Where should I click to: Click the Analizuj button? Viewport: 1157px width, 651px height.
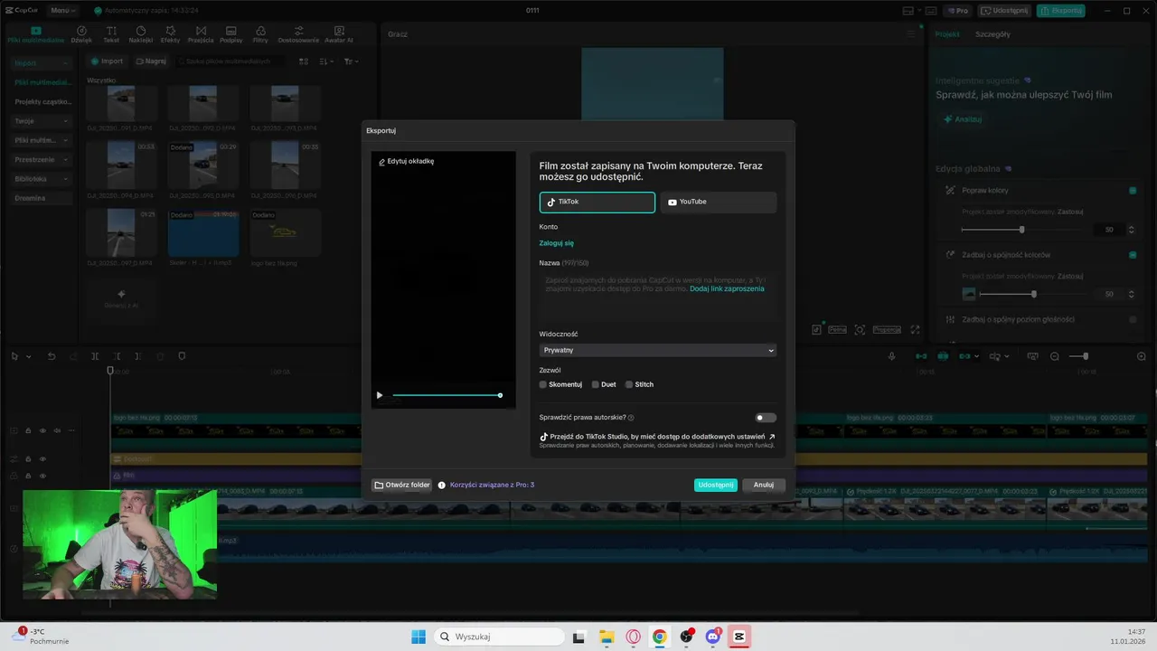(962, 119)
